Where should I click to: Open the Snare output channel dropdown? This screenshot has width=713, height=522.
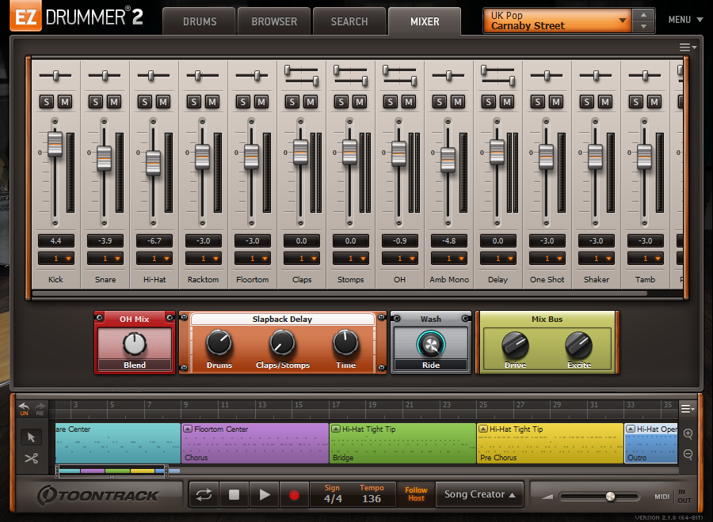tap(105, 259)
